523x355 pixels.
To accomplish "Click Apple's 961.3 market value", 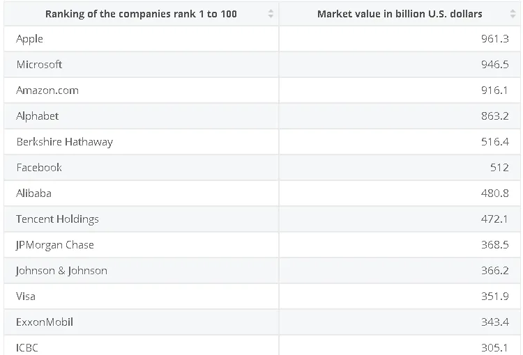I will [494, 39].
